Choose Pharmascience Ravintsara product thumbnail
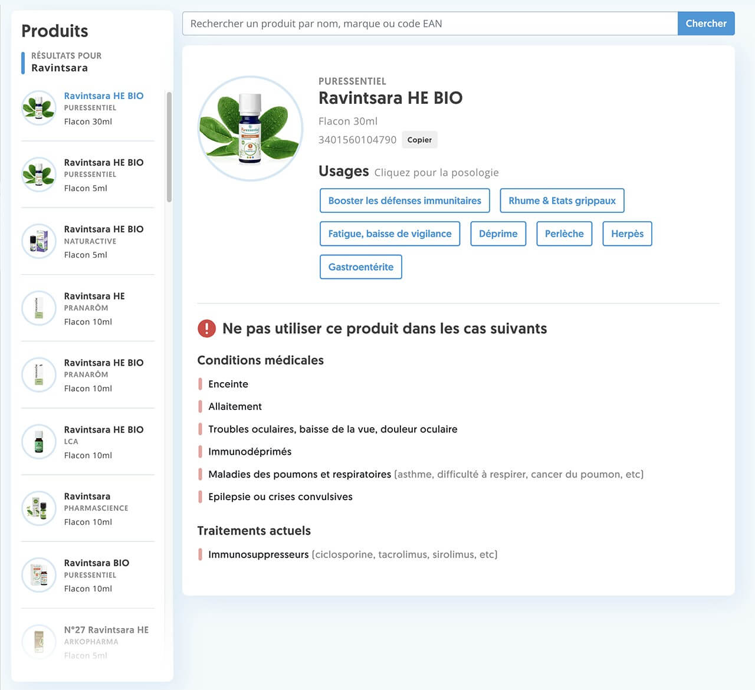This screenshot has height=690, width=755. click(x=39, y=508)
